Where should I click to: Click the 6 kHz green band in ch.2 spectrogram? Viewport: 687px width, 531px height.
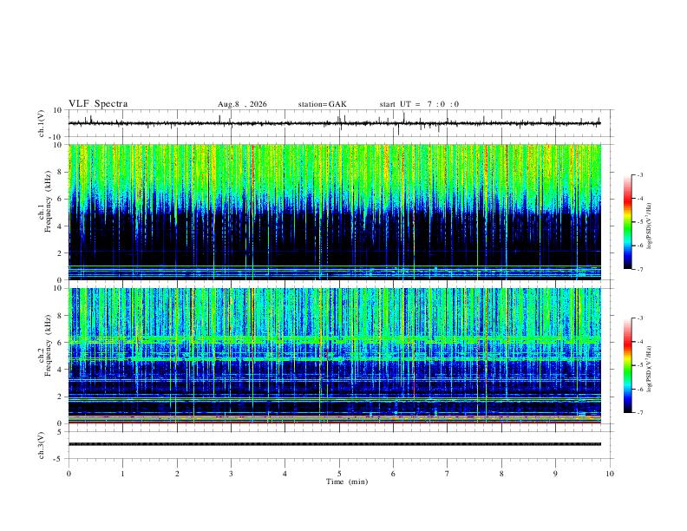tap(334, 339)
